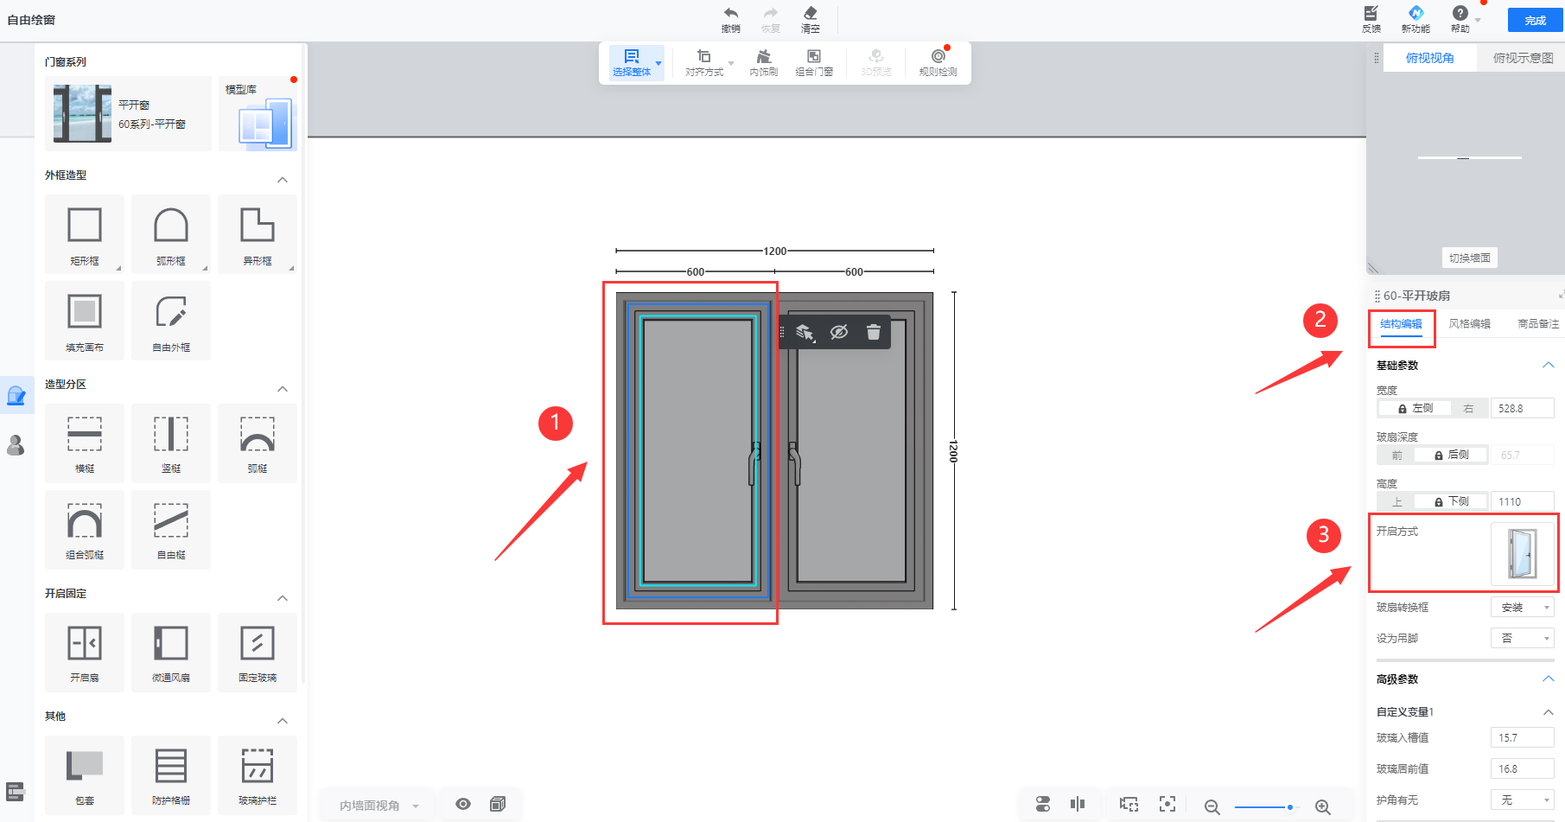The height and width of the screenshot is (822, 1565).
Task: Insert a 微通风扇 micro-vent sash
Action: (171, 653)
